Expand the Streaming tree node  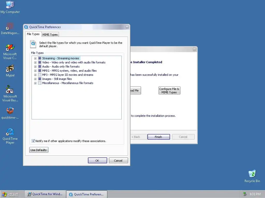point(35,59)
